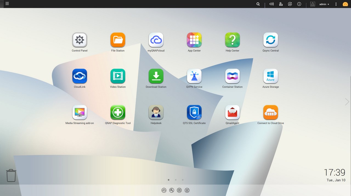Open CloudLink app

point(80,76)
